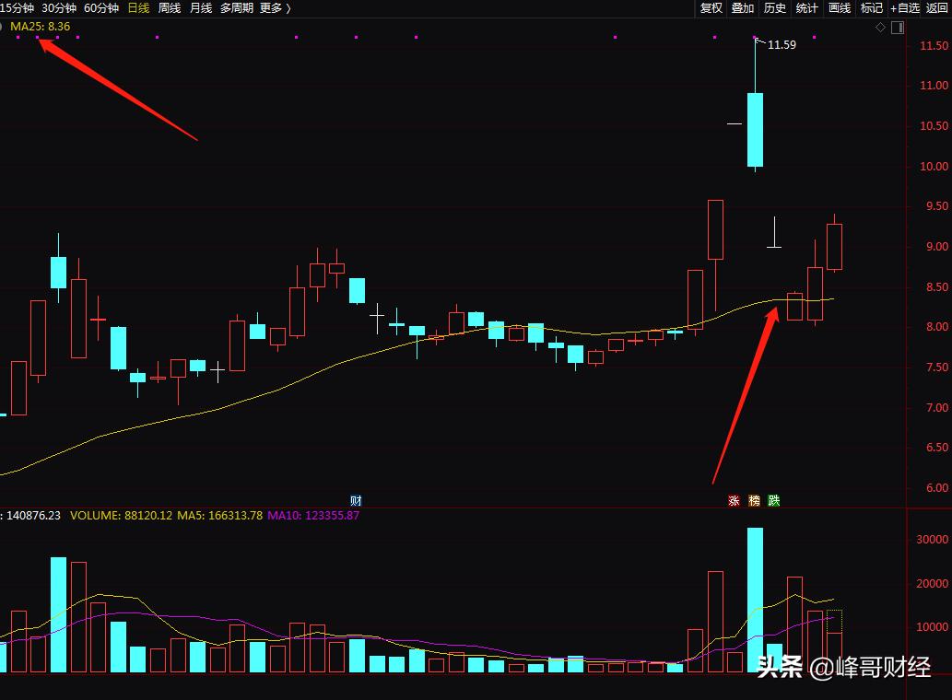
Task: Switch to the 30分钟 period tab
Action: coord(59,8)
